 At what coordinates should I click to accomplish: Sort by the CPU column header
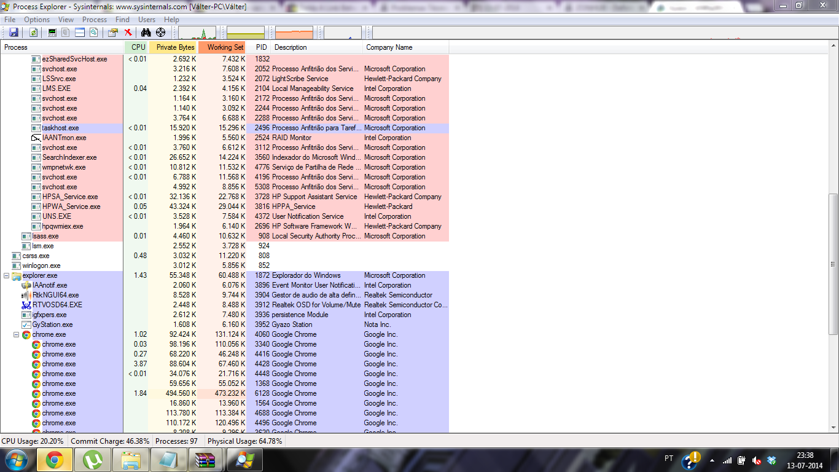pyautogui.click(x=136, y=47)
